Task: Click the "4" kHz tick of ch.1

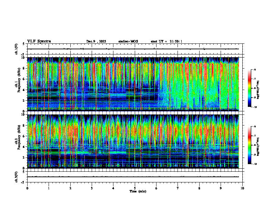Action: [24, 90]
